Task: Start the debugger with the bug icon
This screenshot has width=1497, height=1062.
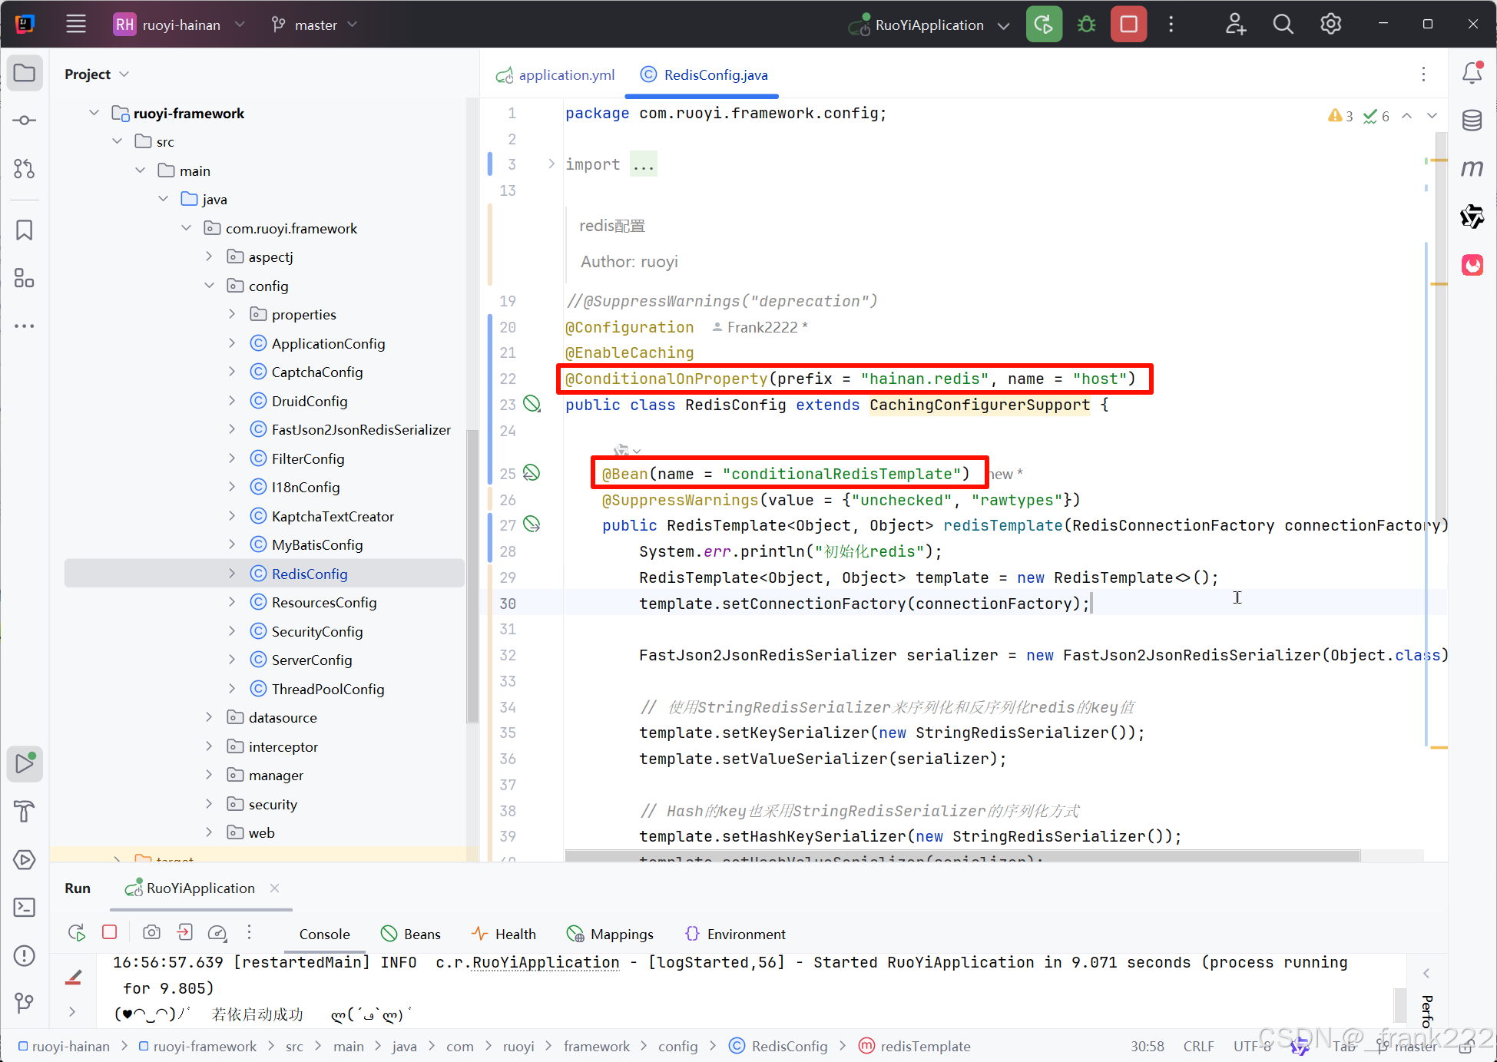Action: click(x=1086, y=24)
